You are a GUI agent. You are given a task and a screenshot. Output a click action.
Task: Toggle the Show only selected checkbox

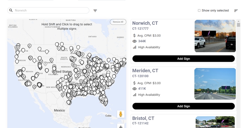click(199, 11)
